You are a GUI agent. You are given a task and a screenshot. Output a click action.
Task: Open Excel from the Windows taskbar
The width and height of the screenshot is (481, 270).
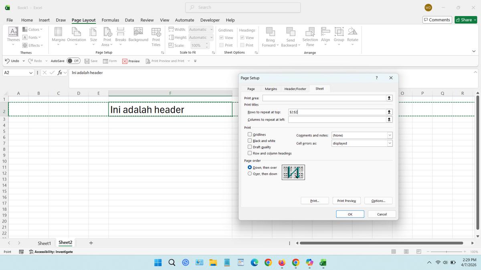tap(323, 262)
